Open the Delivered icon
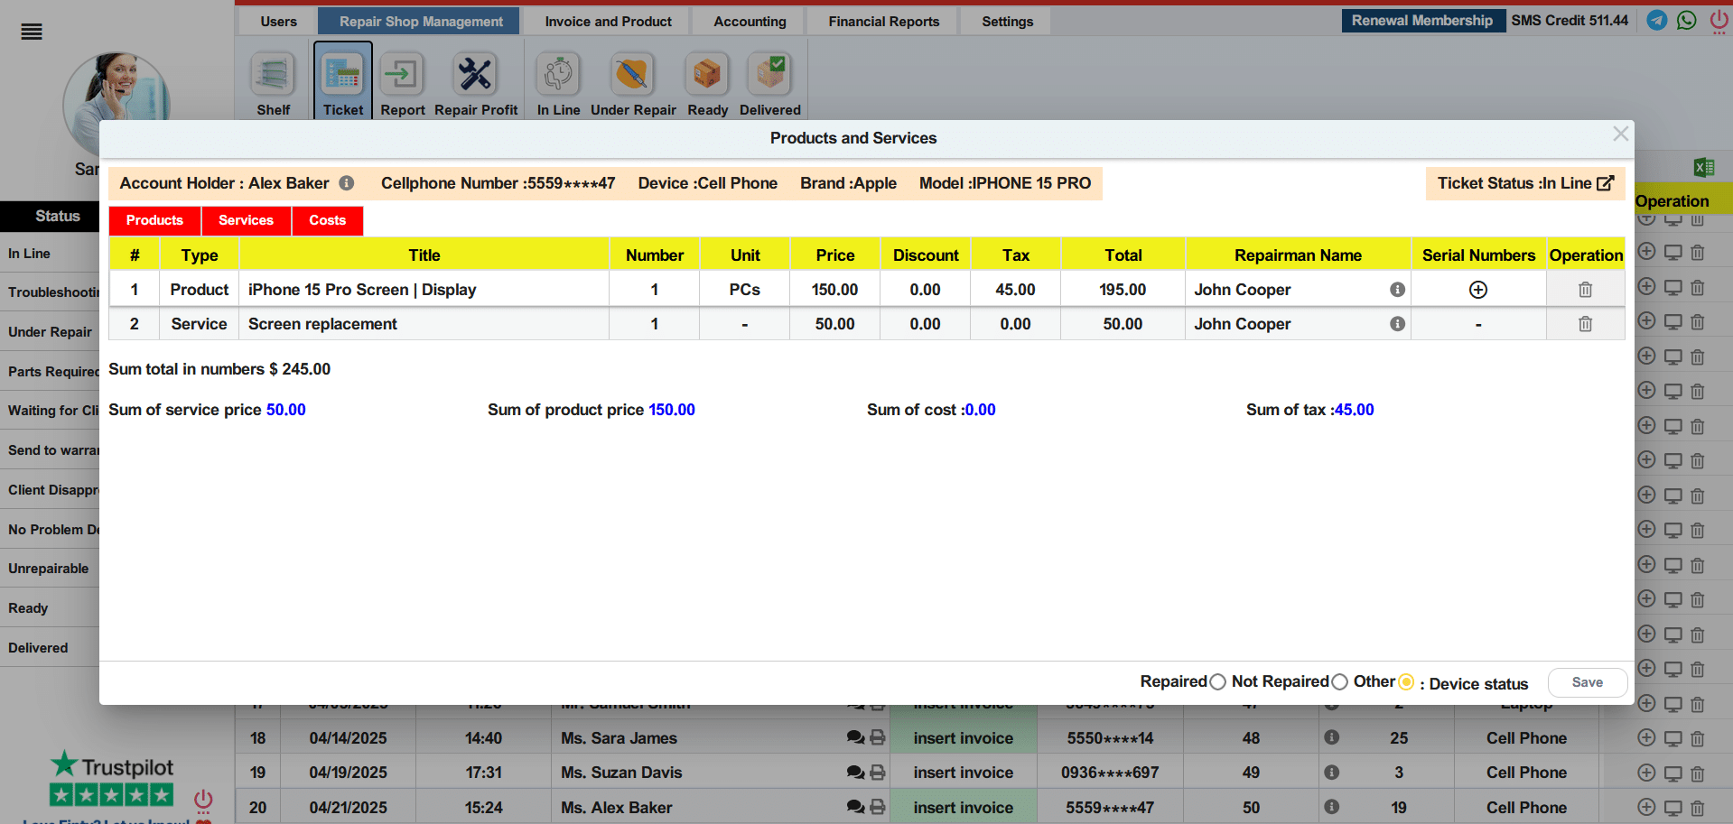 click(769, 74)
